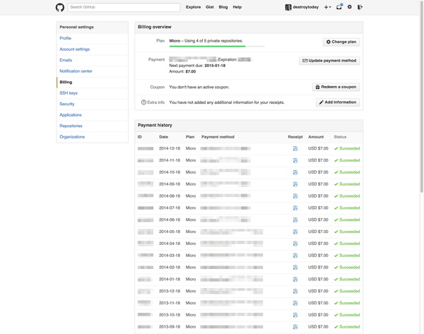Click the help icon beside Extra info
The width and height of the screenshot is (424, 334).
(143, 102)
